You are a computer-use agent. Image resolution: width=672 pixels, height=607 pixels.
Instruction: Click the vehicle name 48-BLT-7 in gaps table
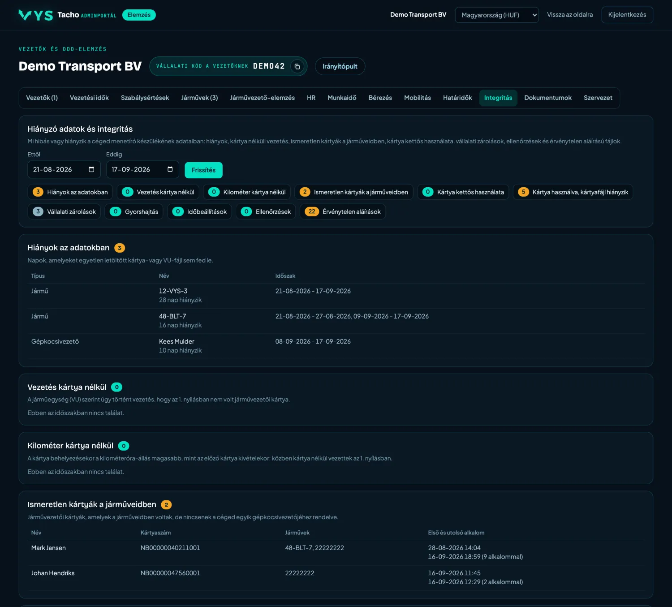[172, 316]
